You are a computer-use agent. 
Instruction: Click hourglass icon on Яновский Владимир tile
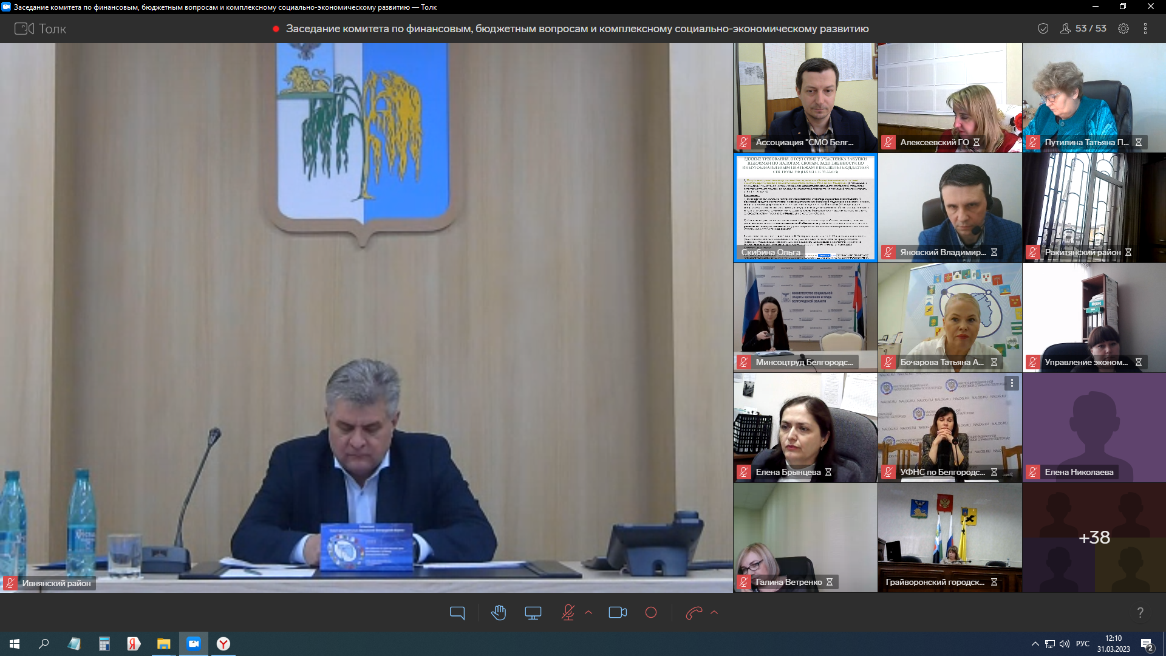tap(994, 252)
